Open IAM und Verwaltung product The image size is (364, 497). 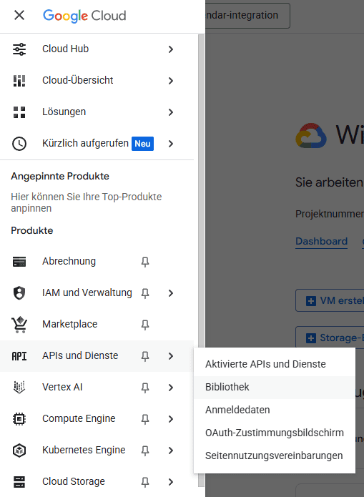pos(97,293)
